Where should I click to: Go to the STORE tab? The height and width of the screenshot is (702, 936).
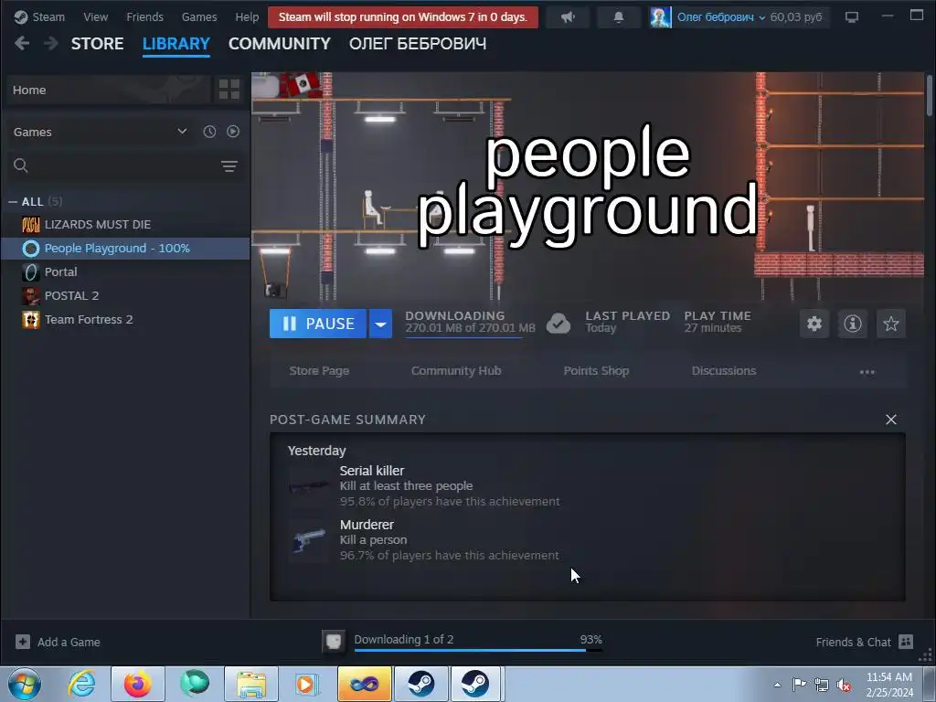pyautogui.click(x=97, y=44)
